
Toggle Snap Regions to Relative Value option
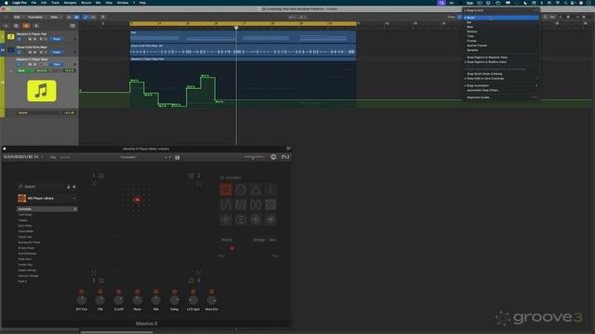pyautogui.click(x=486, y=62)
